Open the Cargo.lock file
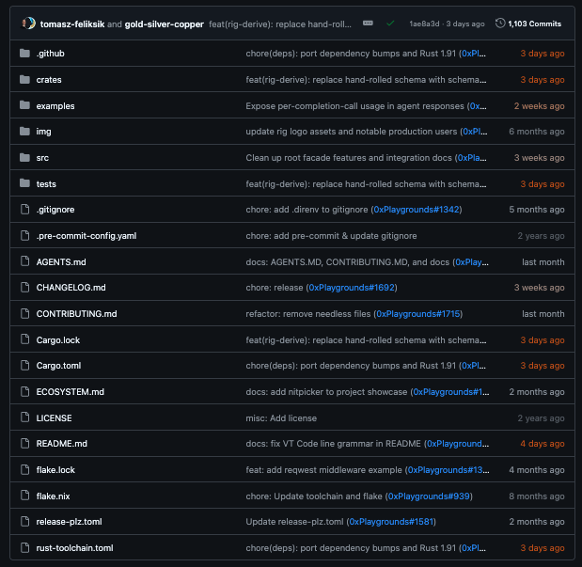The image size is (582, 567). [58, 340]
